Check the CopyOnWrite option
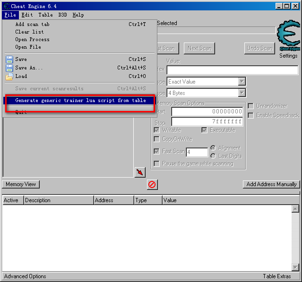 157,139
